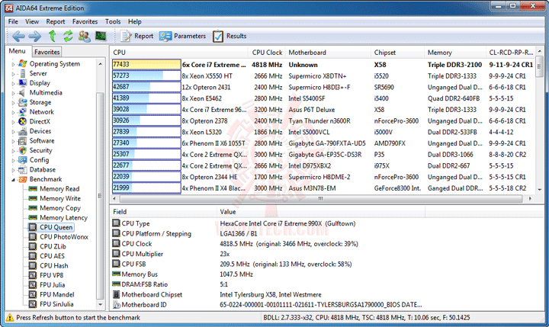Viewport: 549px width, 327px height.
Task: Collapse the Benchmark node
Action: tap(13, 180)
